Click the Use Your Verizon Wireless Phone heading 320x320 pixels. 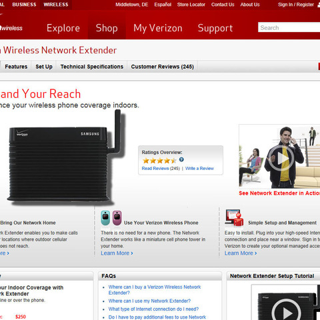coord(161,223)
